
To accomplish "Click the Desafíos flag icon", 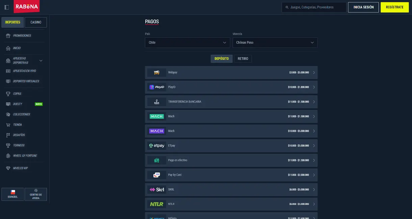I will click(8, 135).
